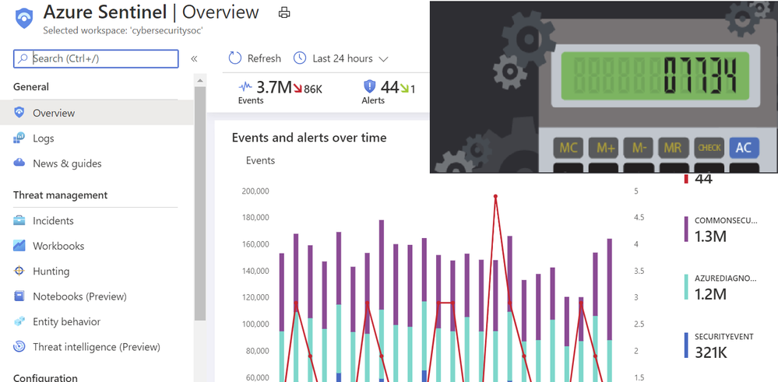Click the Azure Sentinel shield logo
The height and width of the screenshot is (382, 778).
click(24, 19)
